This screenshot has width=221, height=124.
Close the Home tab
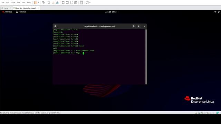tap(10, 8)
